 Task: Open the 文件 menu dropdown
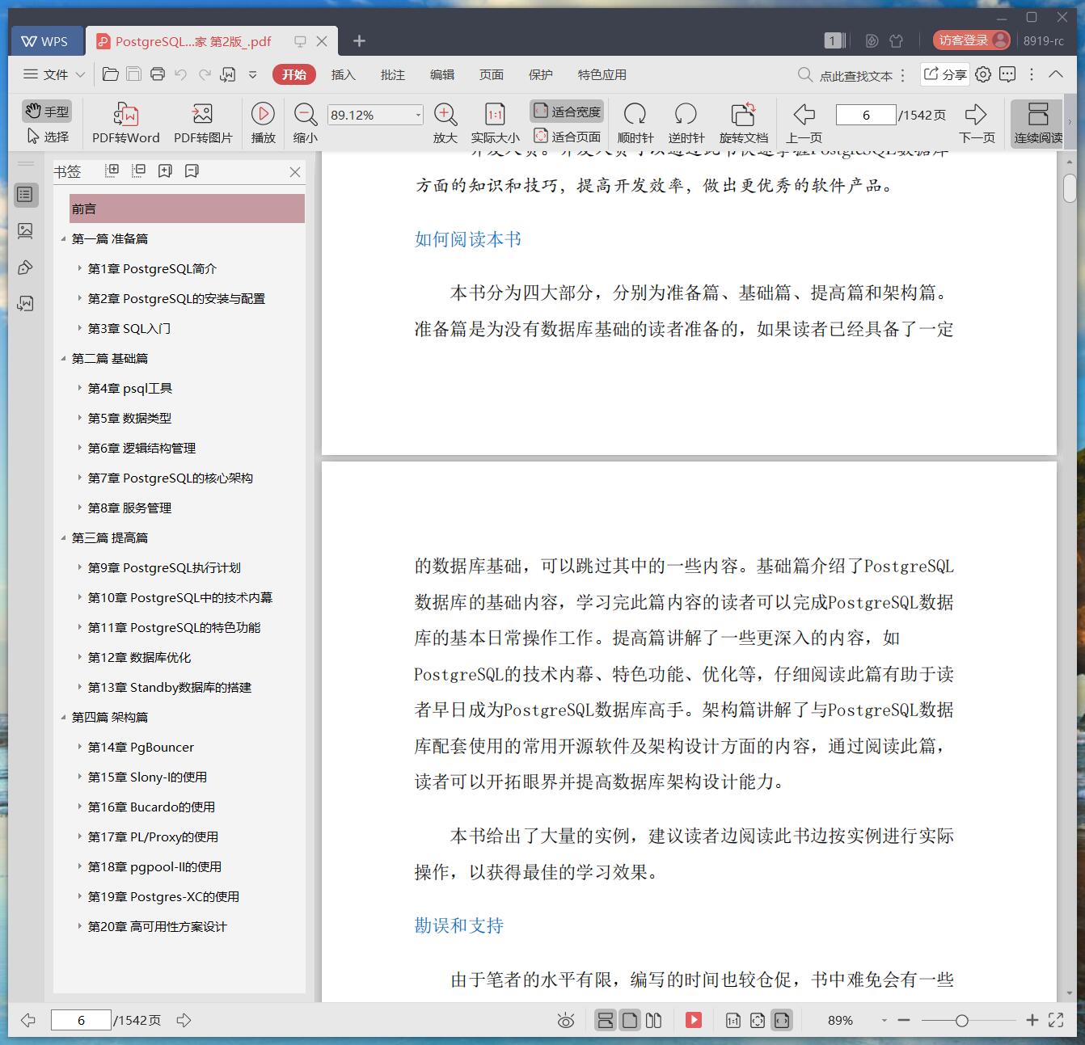click(x=54, y=74)
